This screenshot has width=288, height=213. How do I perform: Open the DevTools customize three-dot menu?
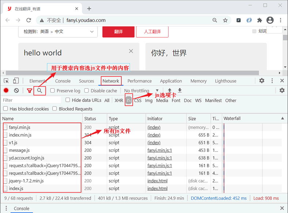click(x=272, y=81)
